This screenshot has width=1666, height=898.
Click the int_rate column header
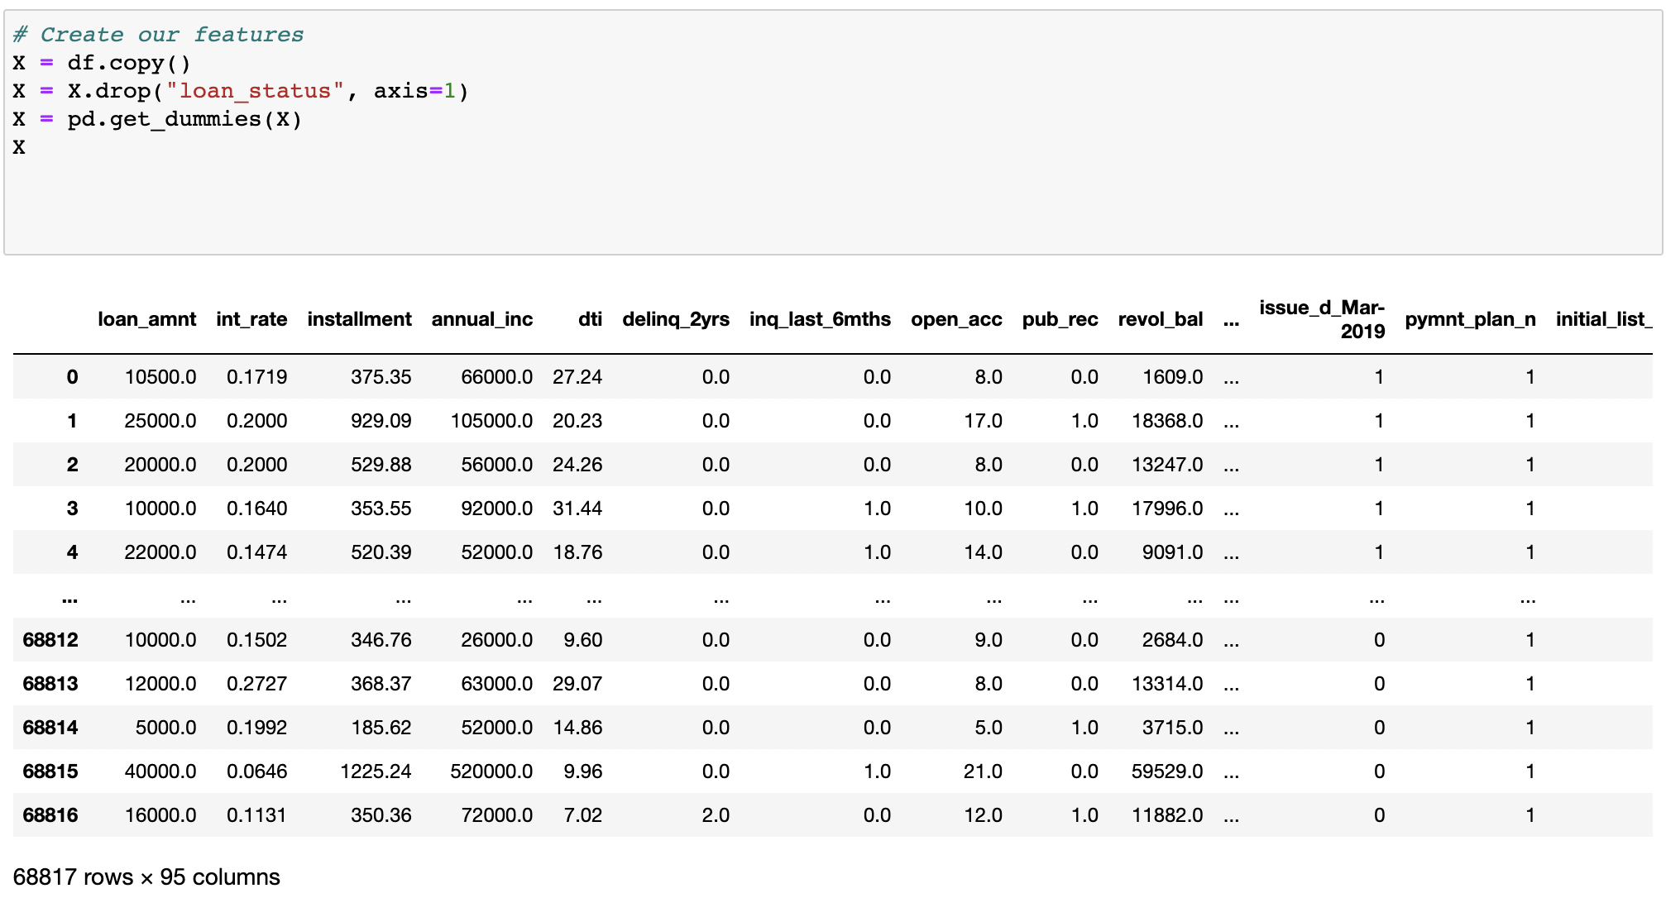[x=252, y=319]
